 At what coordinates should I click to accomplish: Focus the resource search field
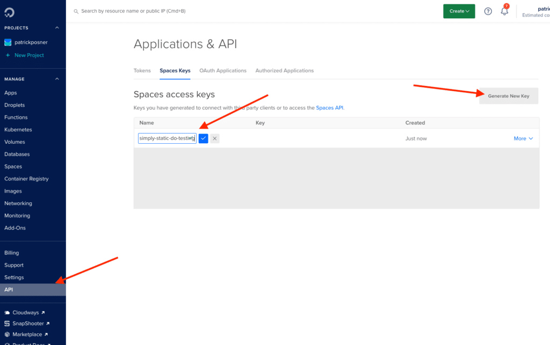(133, 11)
